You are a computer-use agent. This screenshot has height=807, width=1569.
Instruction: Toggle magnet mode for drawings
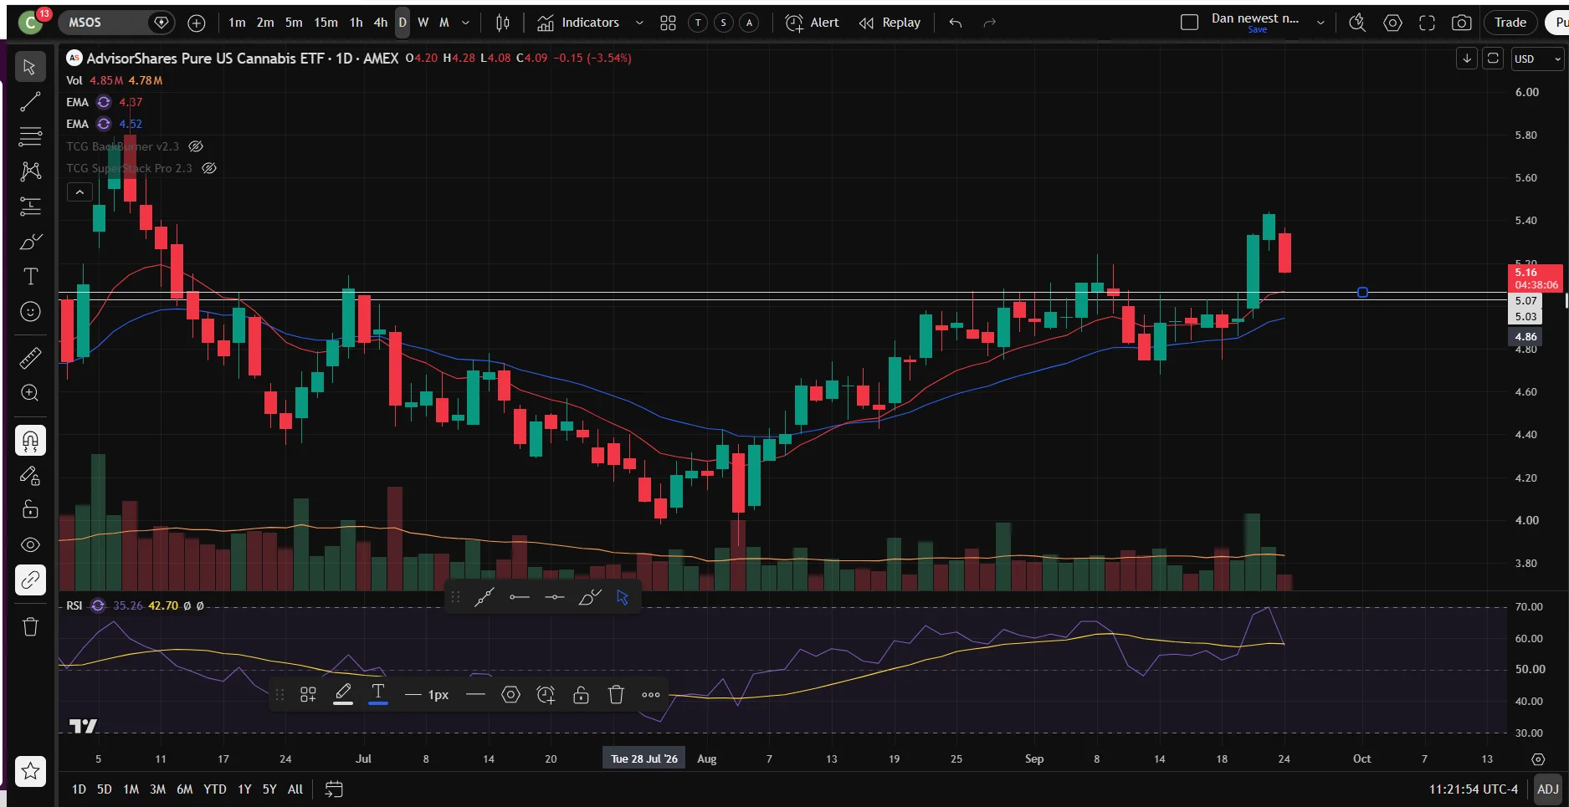point(30,441)
